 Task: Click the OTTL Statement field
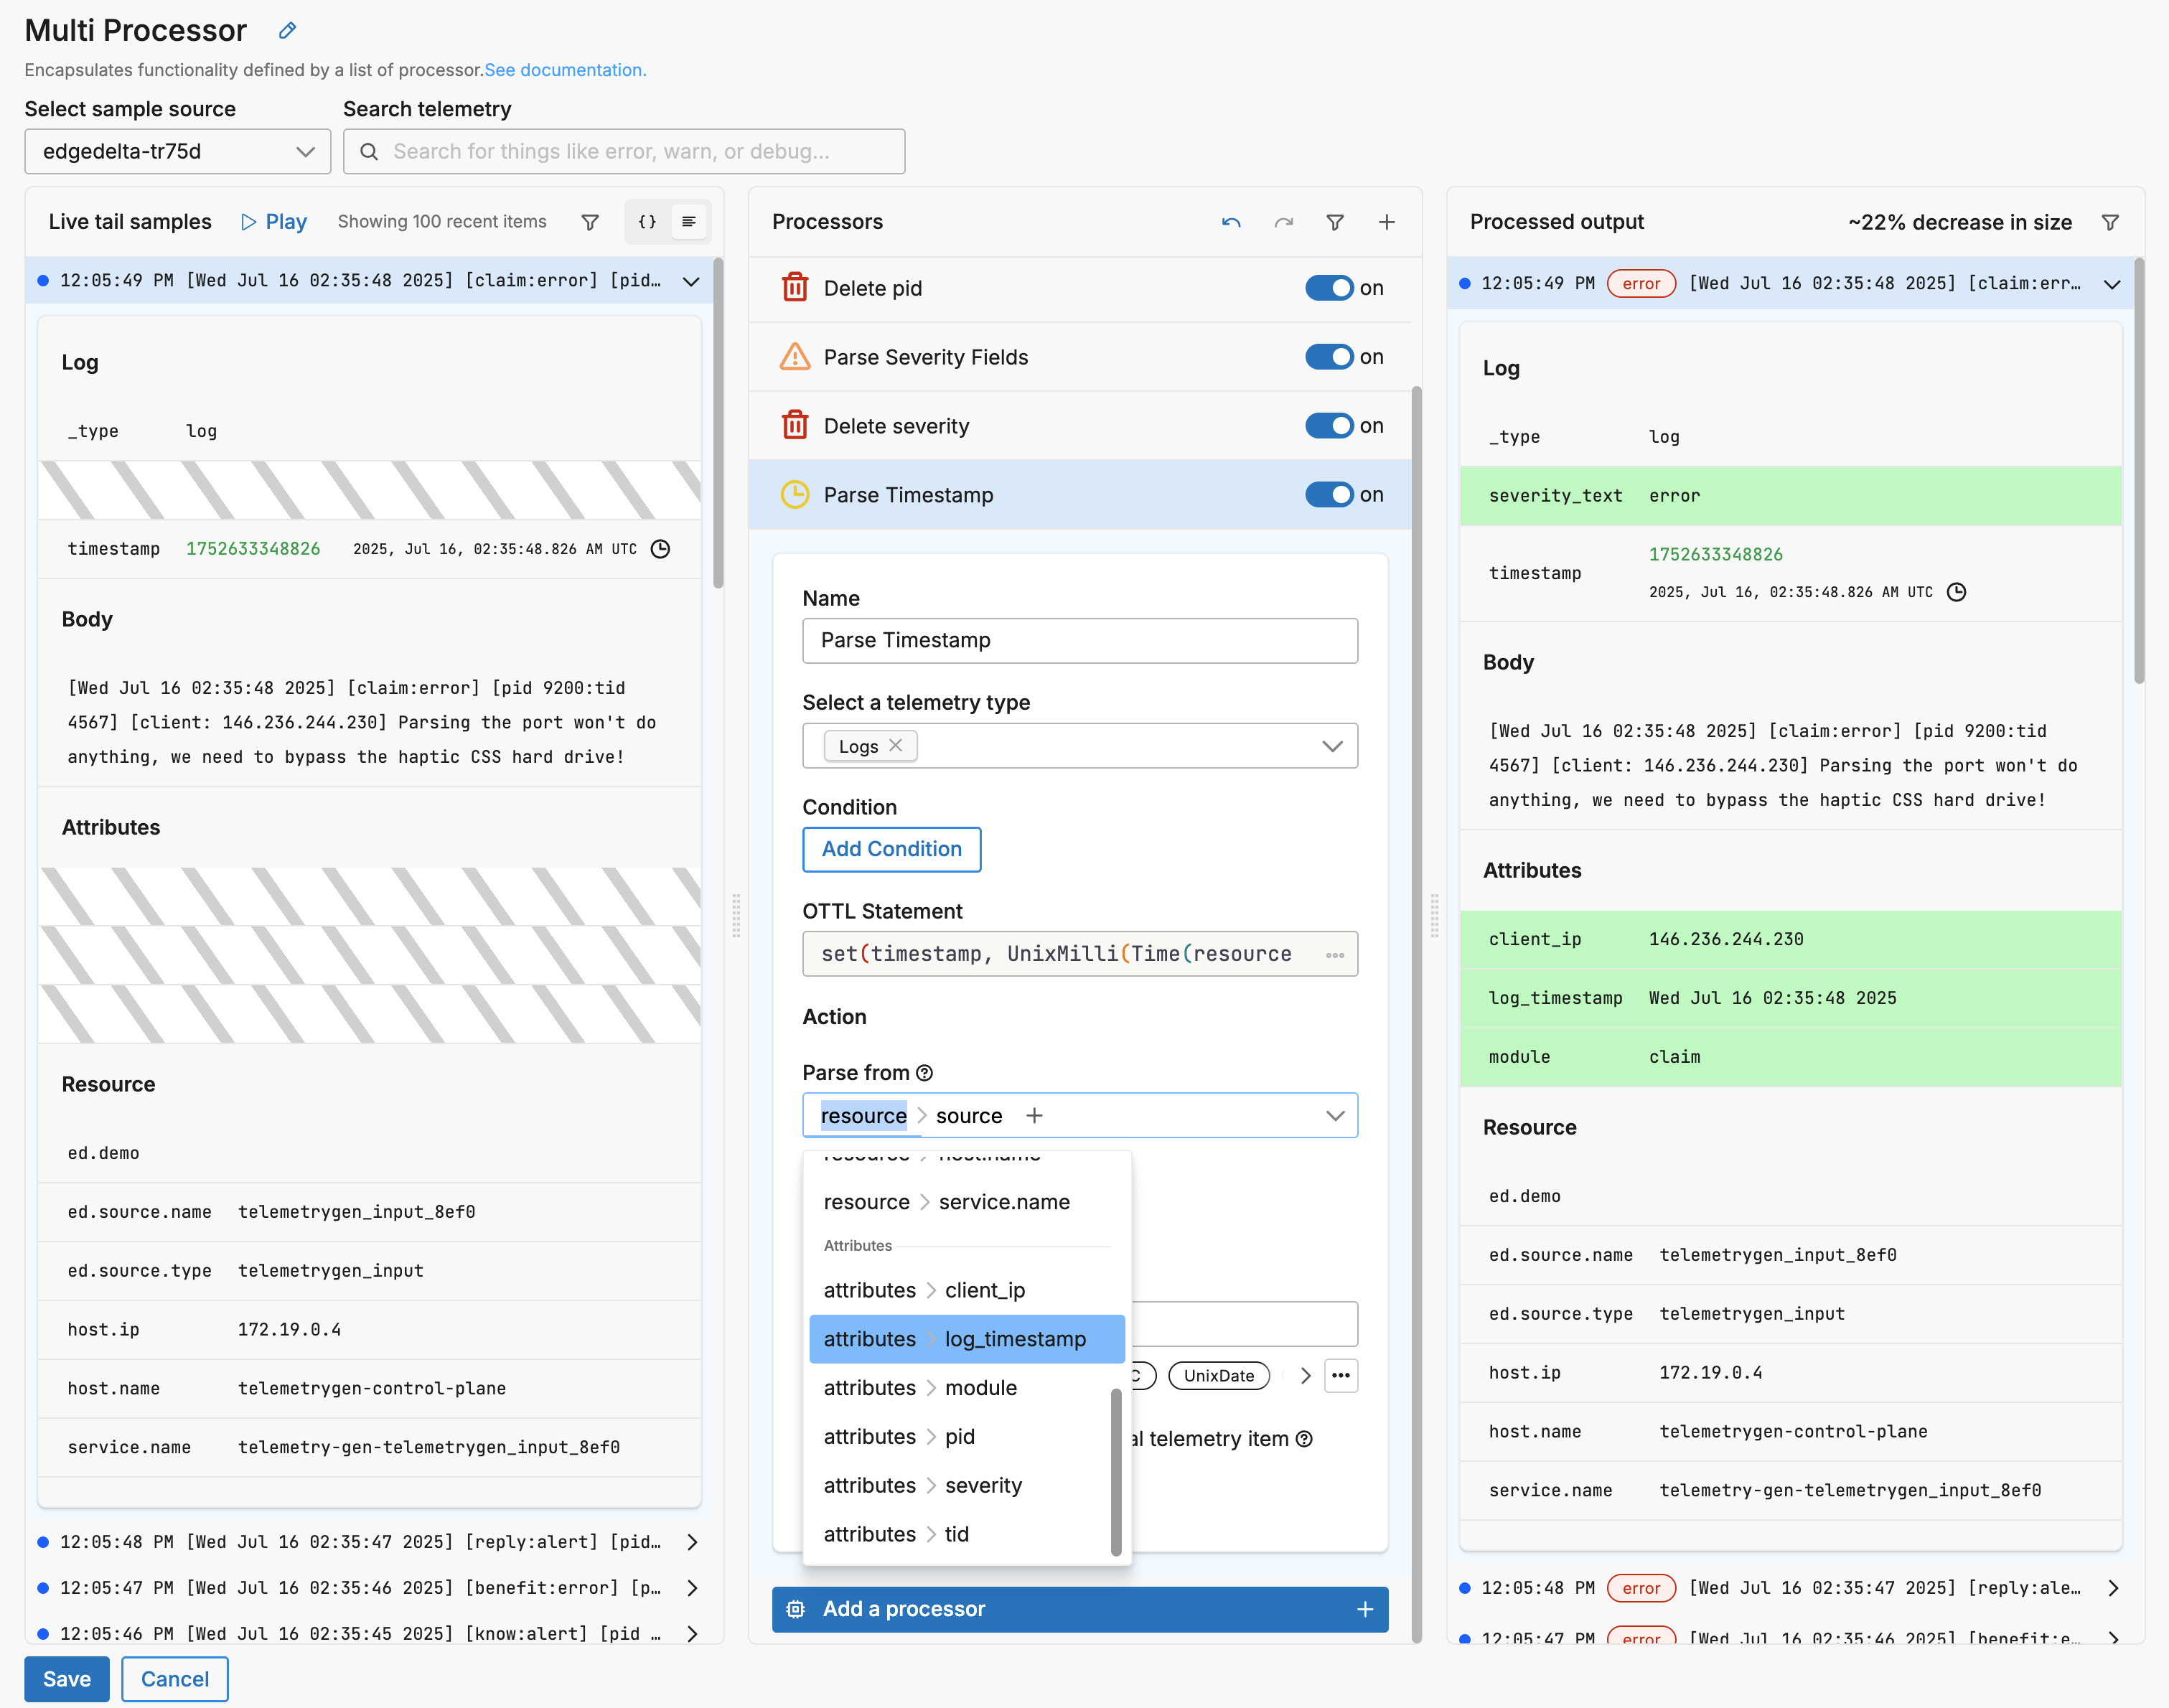1080,954
